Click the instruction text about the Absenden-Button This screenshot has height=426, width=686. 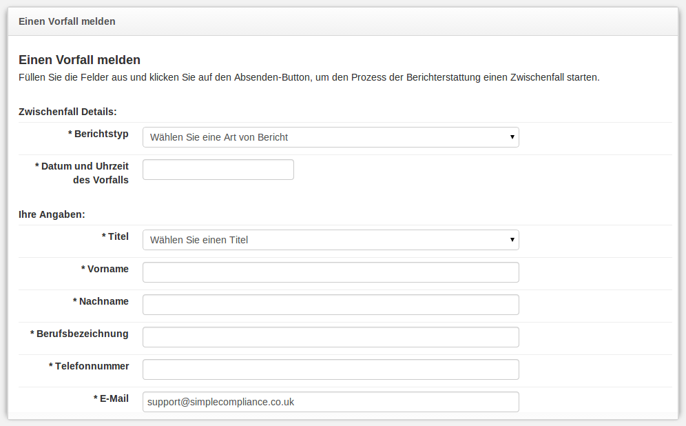(309, 77)
